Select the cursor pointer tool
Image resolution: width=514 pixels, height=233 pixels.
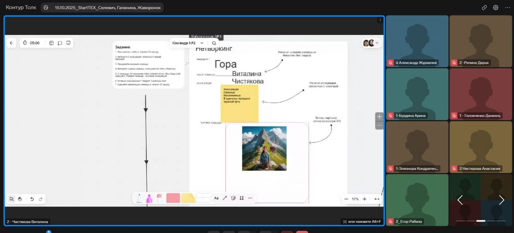click(x=12, y=199)
